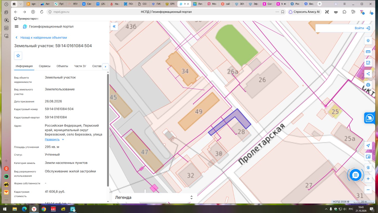The width and height of the screenshot is (378, 213).
Task: Zoom out on the map
Action: click(368, 190)
